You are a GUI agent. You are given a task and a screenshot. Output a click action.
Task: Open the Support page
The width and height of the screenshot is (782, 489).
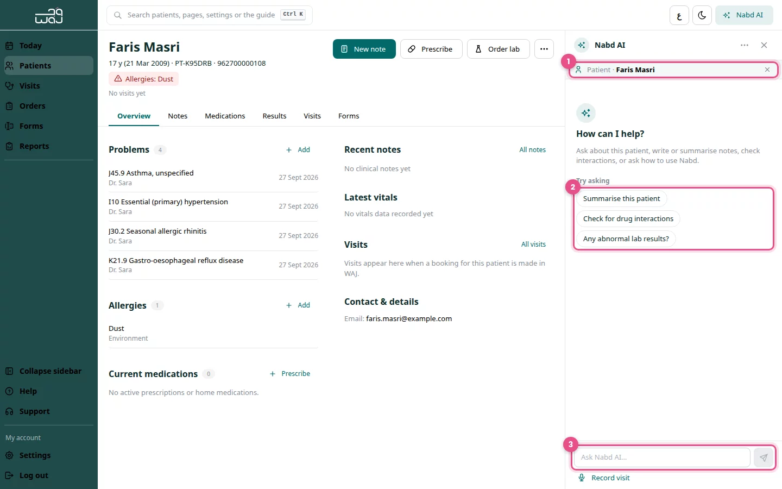[49, 411]
